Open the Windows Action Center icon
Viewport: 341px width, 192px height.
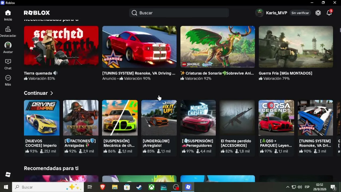click(333, 187)
